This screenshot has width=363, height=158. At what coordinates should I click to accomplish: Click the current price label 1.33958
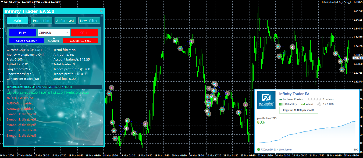pos(357,58)
